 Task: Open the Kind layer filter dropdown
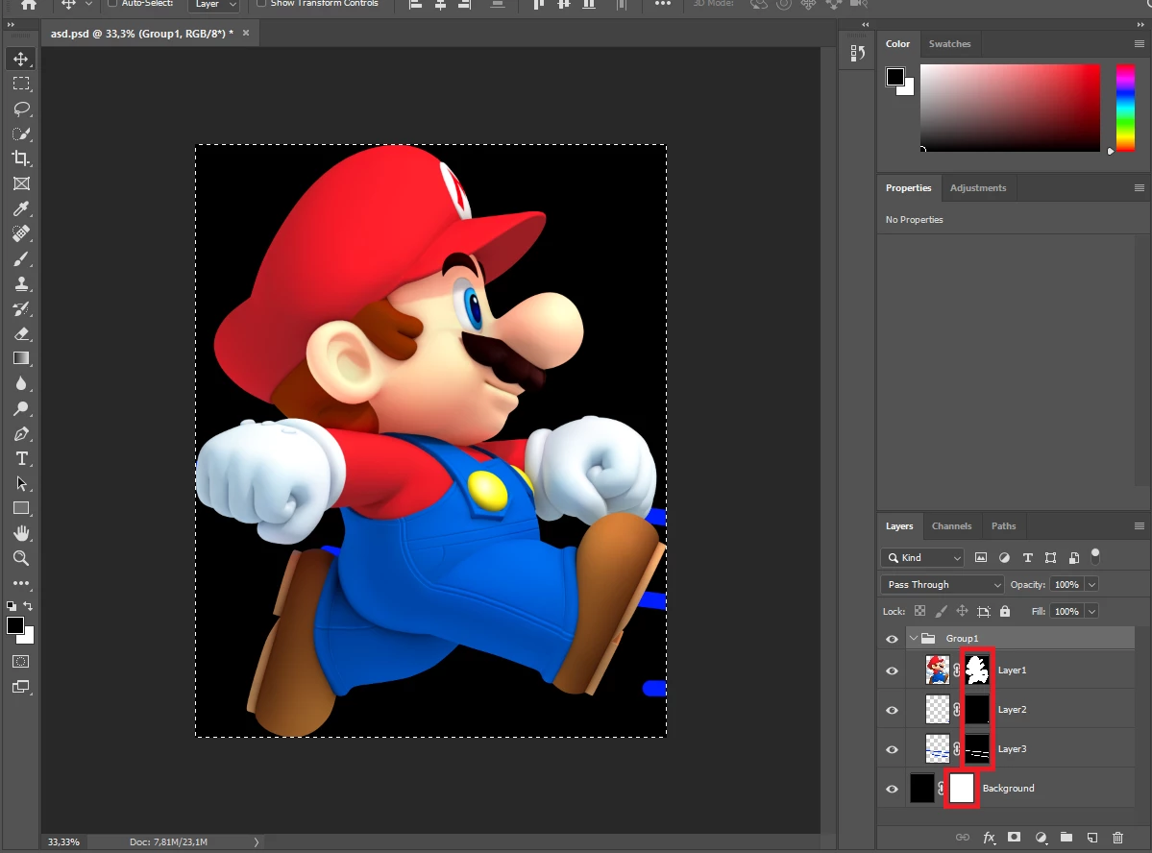coord(922,558)
